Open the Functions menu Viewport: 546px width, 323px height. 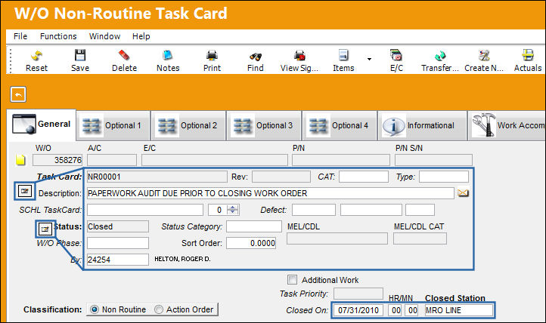(58, 36)
